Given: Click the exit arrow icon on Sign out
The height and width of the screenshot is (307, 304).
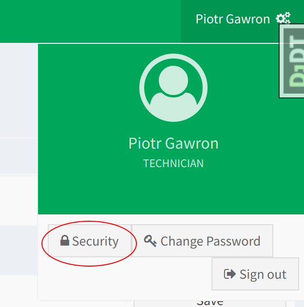Looking at the screenshot, I should [229, 274].
